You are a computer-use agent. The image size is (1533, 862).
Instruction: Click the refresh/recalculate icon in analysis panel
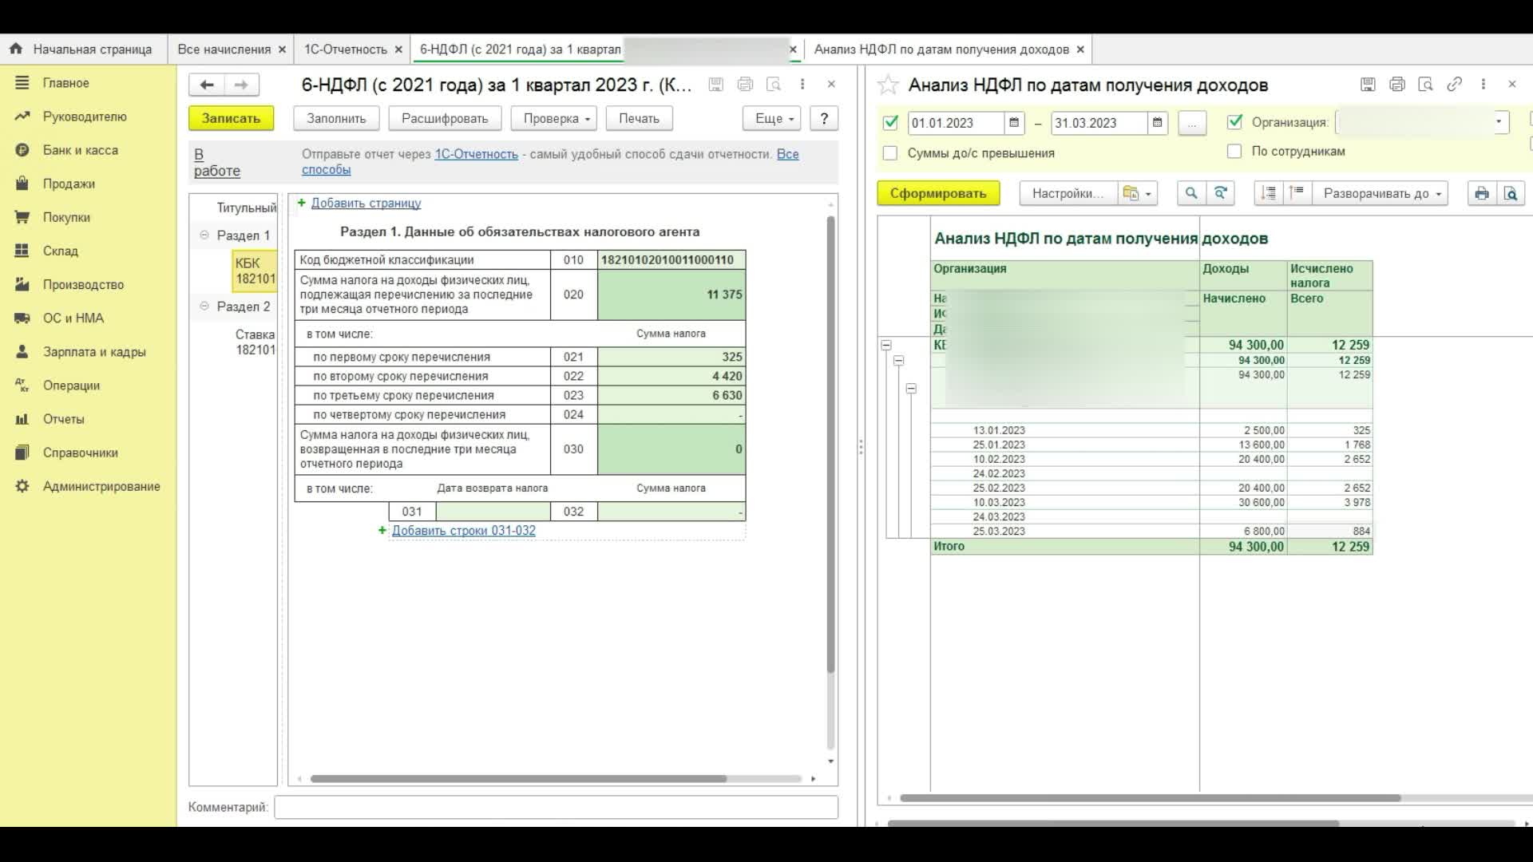[1222, 194]
